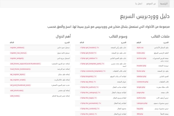
Task: Click the description لطباعة رابط المقال
Action: 120,103
